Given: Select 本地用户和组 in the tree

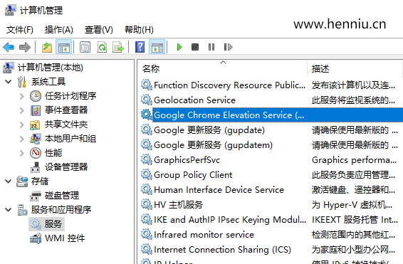Looking at the screenshot, I should pos(70,139).
